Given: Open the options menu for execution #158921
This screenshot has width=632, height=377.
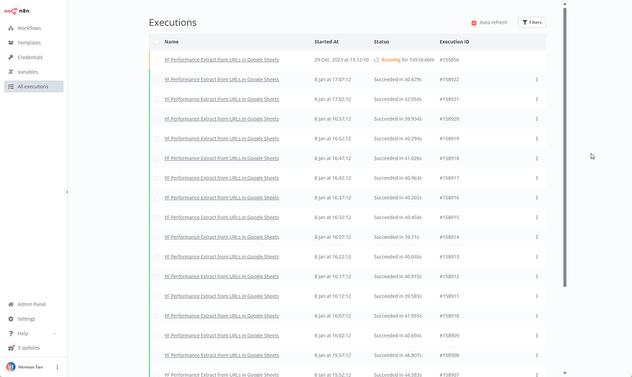Looking at the screenshot, I should click(x=536, y=99).
